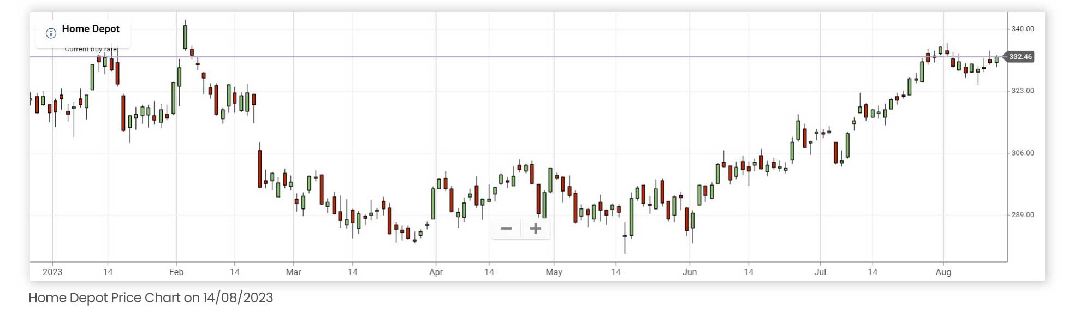
Task: Click the Jul date axis label
Action: click(x=820, y=272)
